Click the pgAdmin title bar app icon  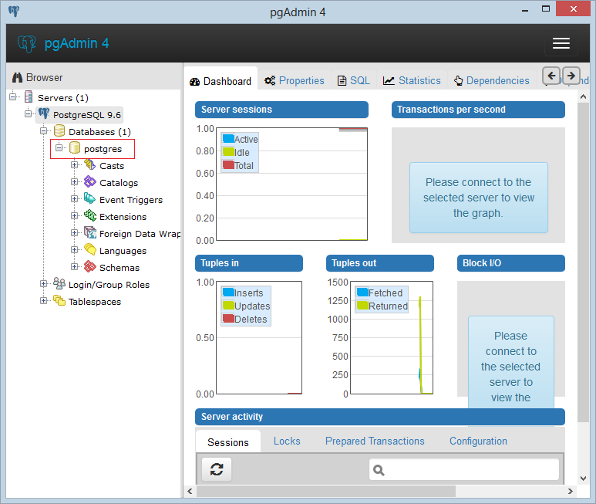tap(14, 12)
